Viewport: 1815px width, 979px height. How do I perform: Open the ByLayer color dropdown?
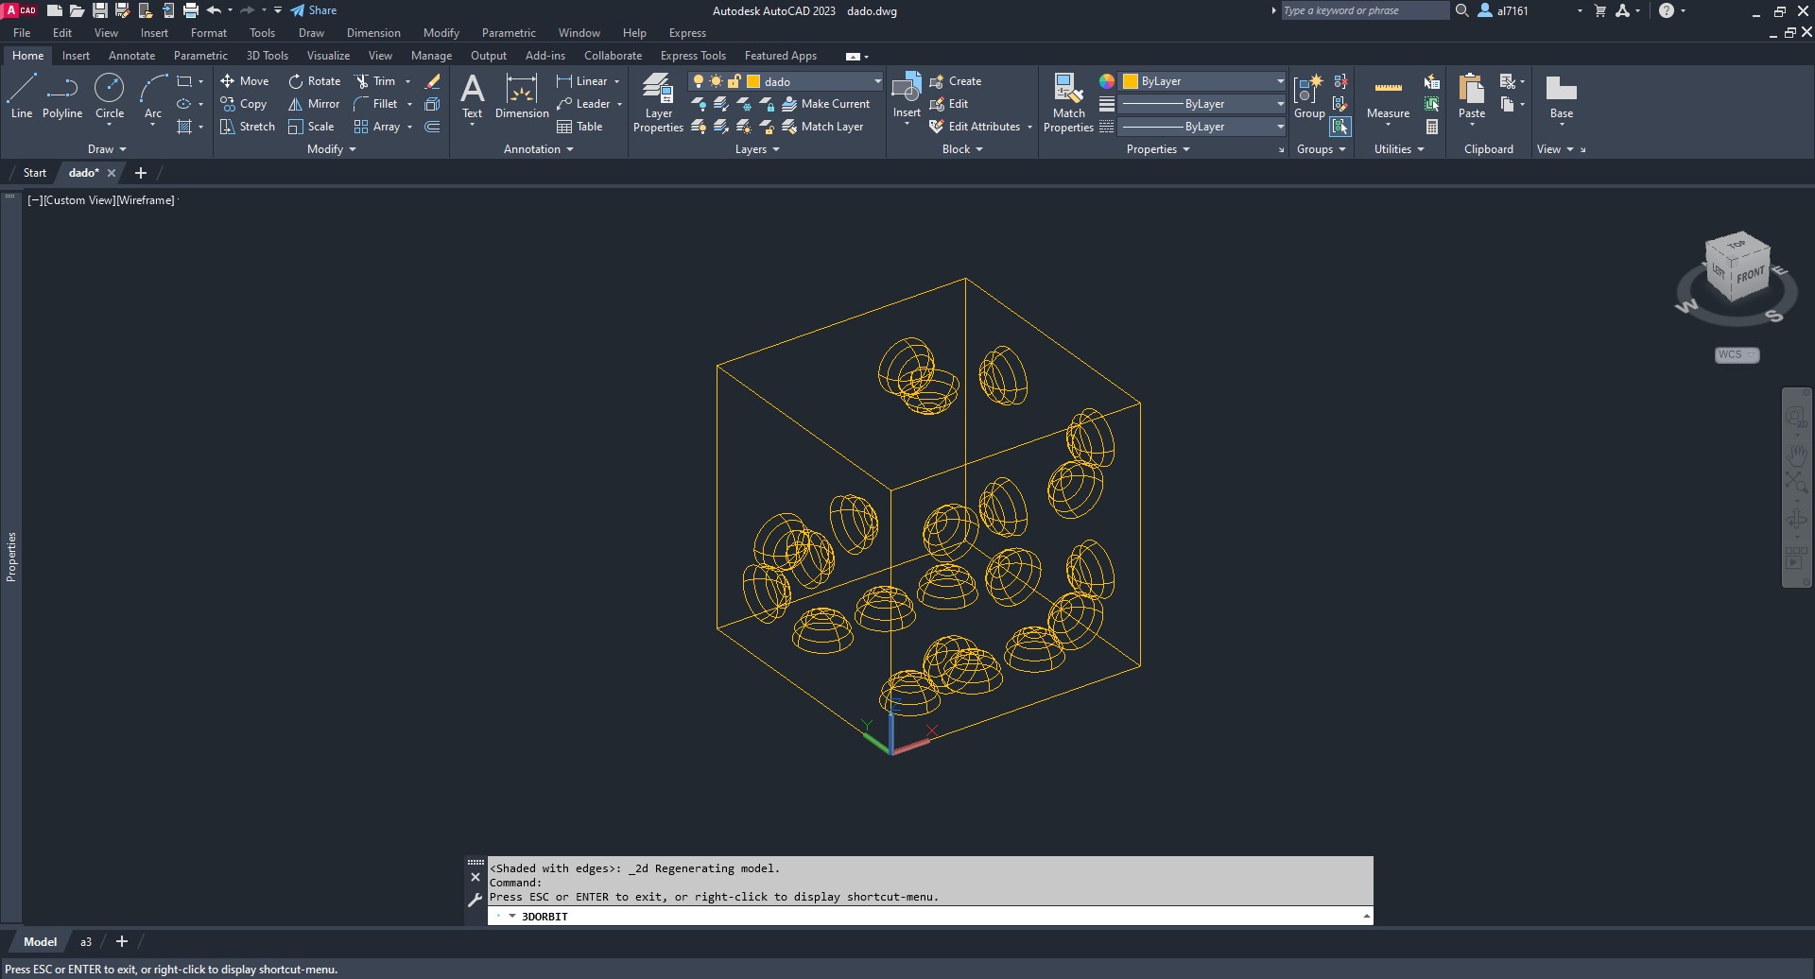[x=1280, y=81]
